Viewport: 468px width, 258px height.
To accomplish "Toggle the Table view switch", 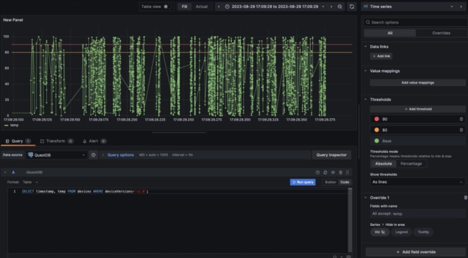I will point(167,6).
